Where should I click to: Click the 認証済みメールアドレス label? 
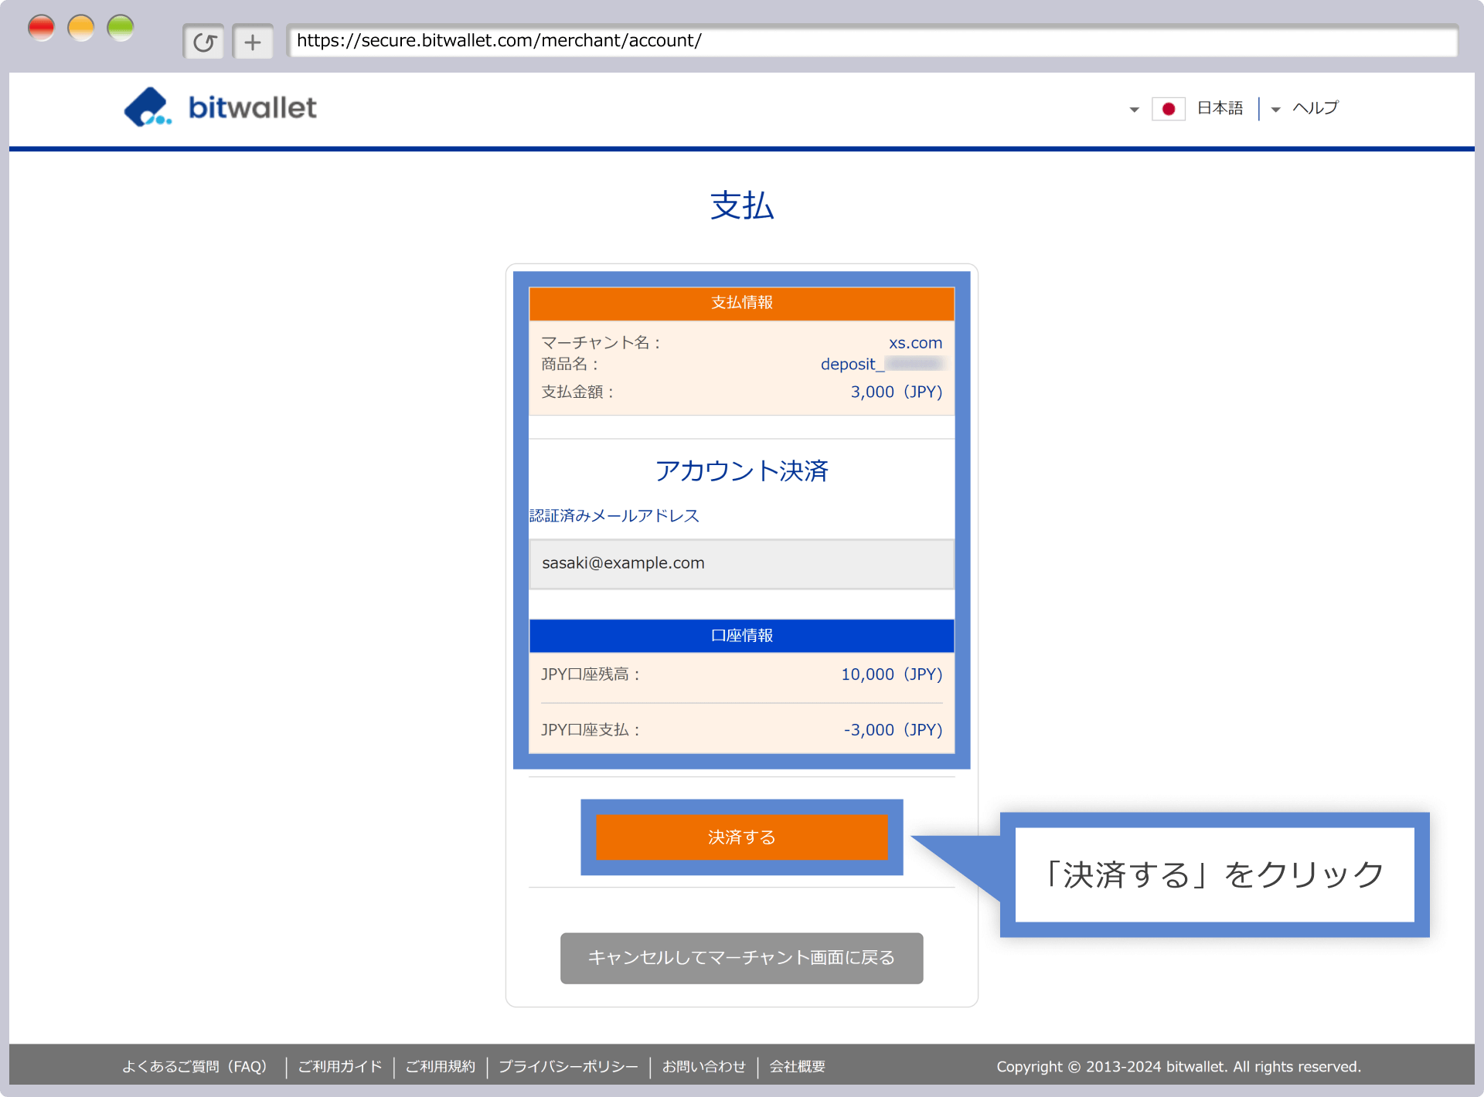point(614,516)
